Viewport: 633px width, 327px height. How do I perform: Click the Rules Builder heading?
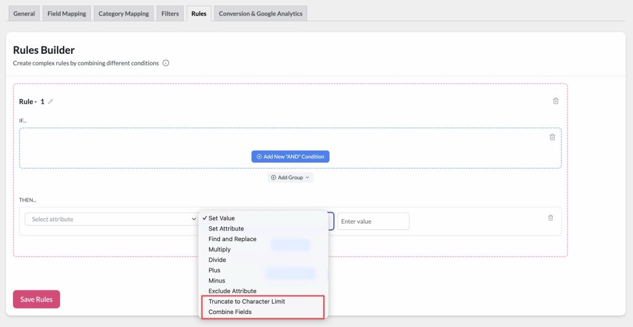click(44, 50)
